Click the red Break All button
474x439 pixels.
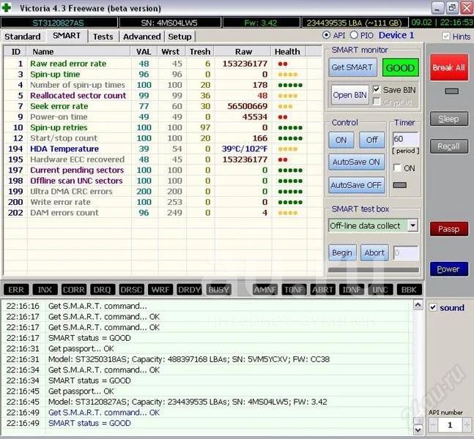[448, 67]
